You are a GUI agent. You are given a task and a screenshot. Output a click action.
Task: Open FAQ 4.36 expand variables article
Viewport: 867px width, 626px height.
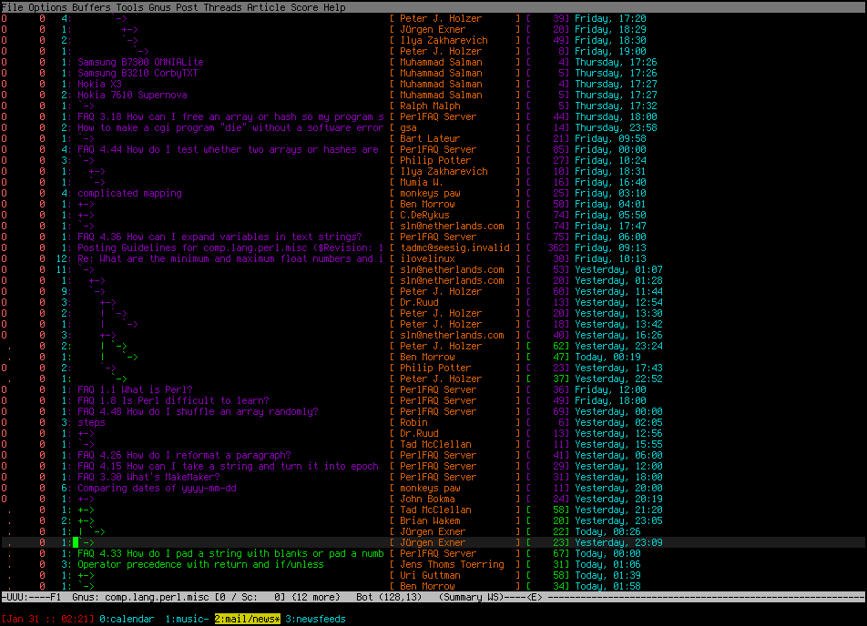(219, 237)
